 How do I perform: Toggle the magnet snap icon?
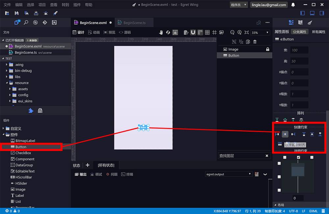click(x=193, y=32)
